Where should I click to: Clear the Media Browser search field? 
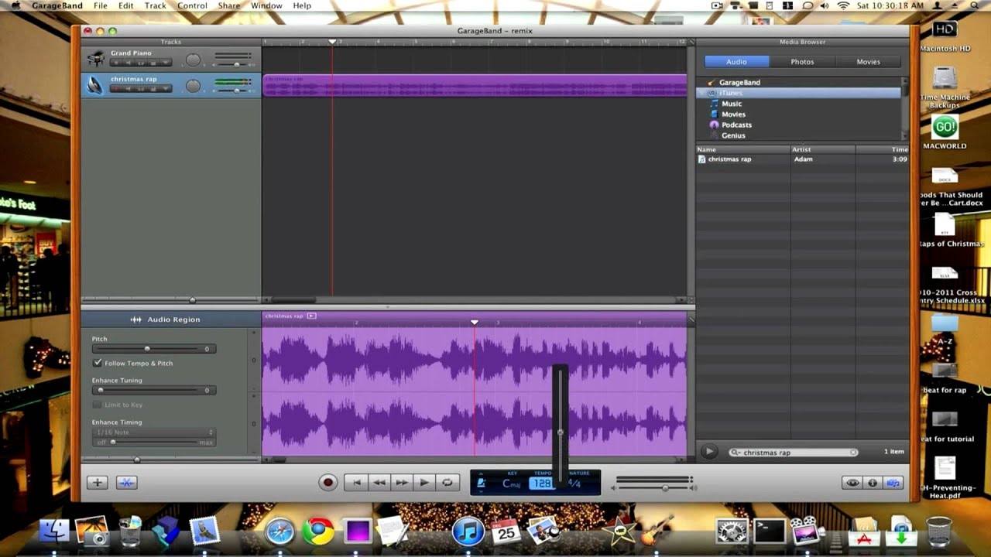pos(853,453)
